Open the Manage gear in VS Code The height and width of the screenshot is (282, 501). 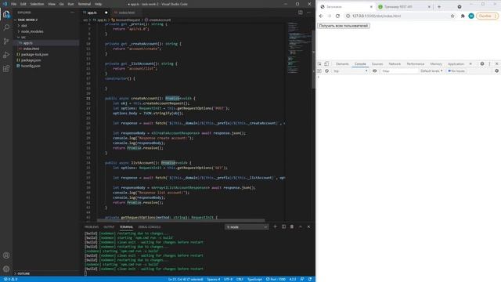(6, 269)
